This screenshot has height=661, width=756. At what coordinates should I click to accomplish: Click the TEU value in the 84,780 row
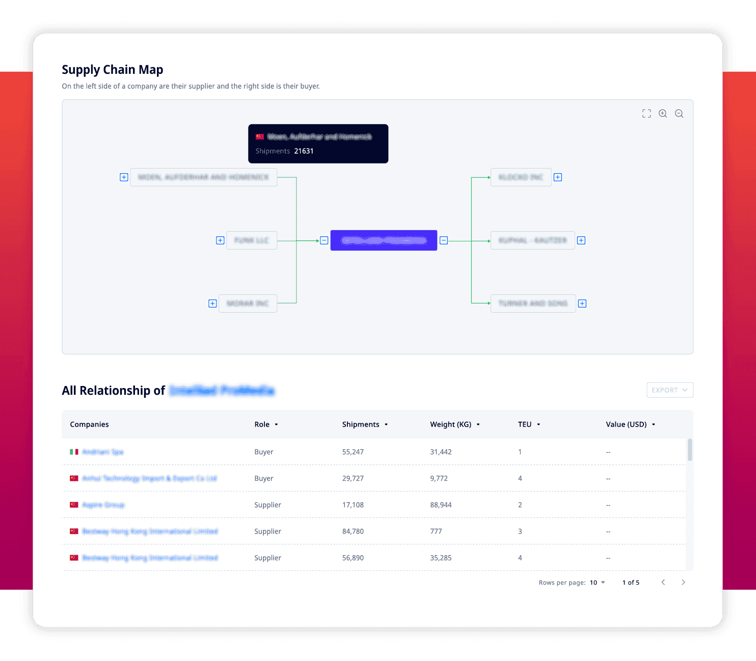tap(520, 531)
